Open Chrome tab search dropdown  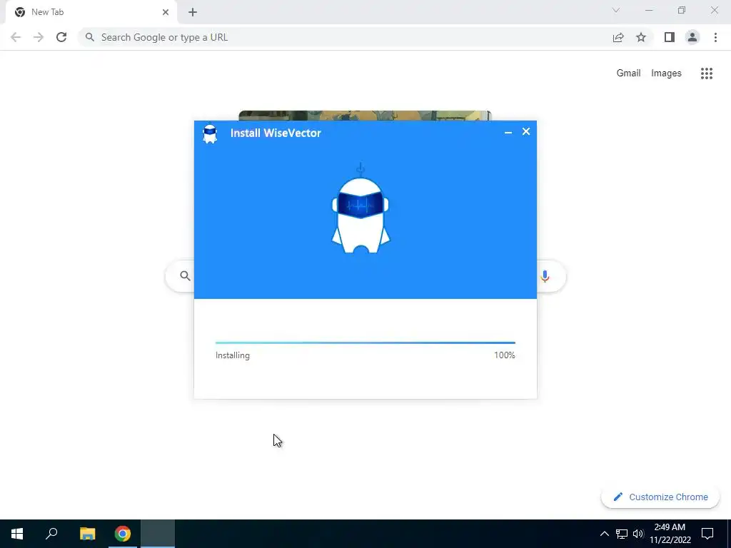616,10
